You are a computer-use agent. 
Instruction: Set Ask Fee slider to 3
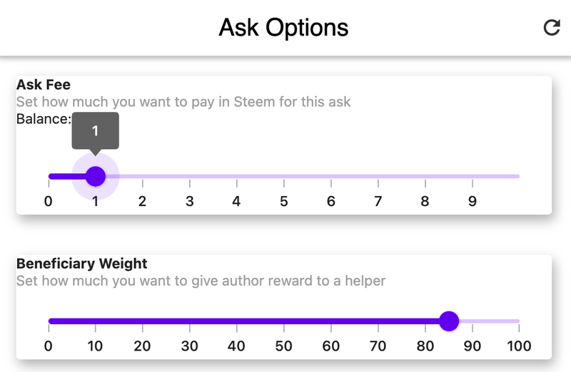tap(189, 176)
